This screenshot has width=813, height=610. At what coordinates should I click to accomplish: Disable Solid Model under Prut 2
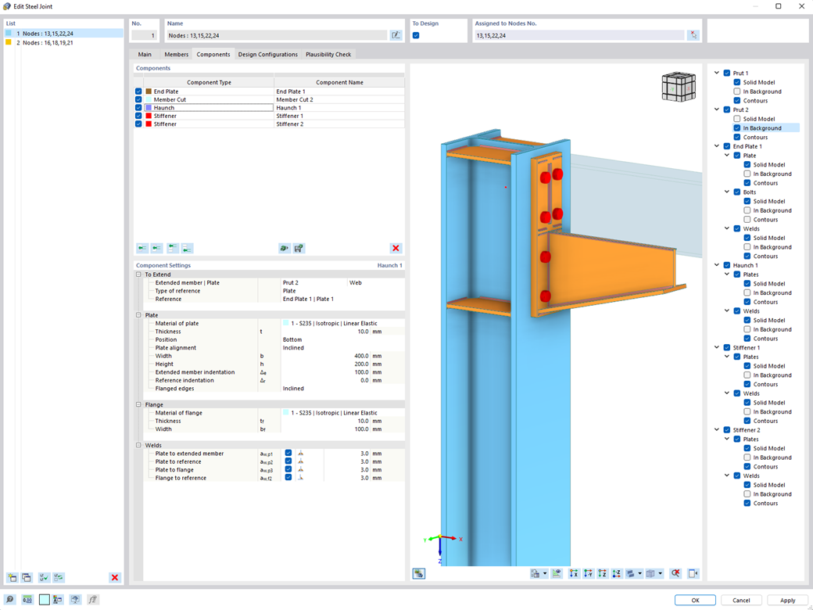pyautogui.click(x=737, y=119)
